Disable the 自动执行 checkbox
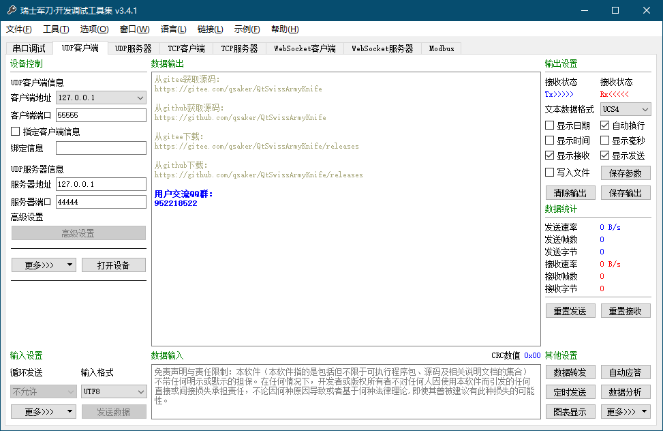Viewport: 663px width, 431px height. point(605,125)
